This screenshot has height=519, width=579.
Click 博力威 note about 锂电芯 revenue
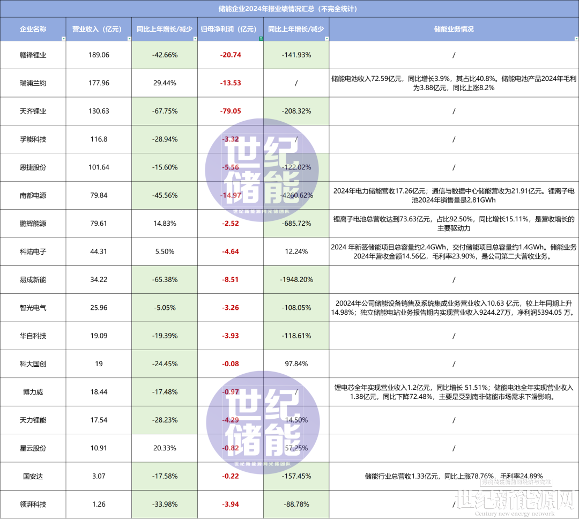pyautogui.click(x=454, y=392)
